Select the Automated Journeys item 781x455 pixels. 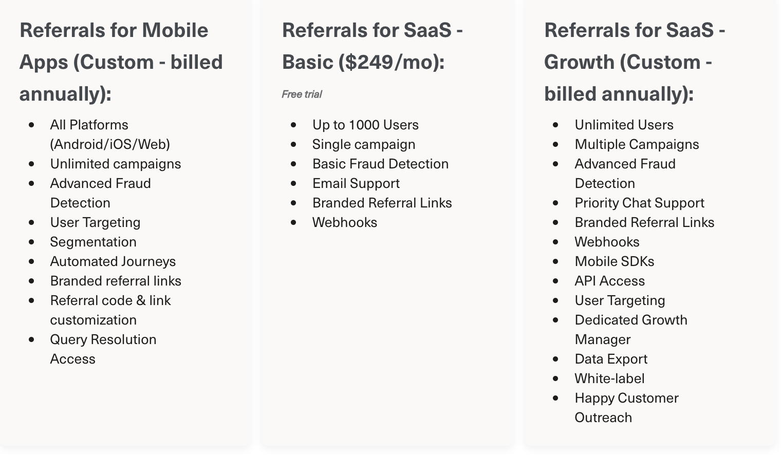tap(113, 261)
